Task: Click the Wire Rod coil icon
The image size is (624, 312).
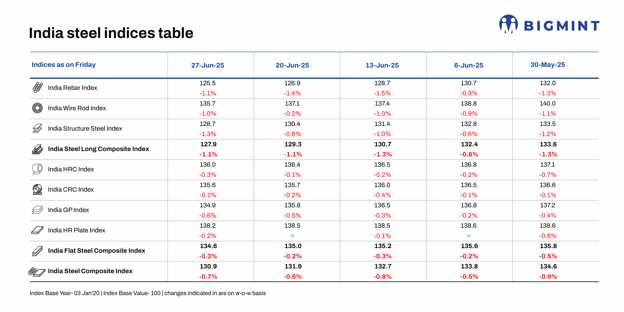Action: coord(37,108)
